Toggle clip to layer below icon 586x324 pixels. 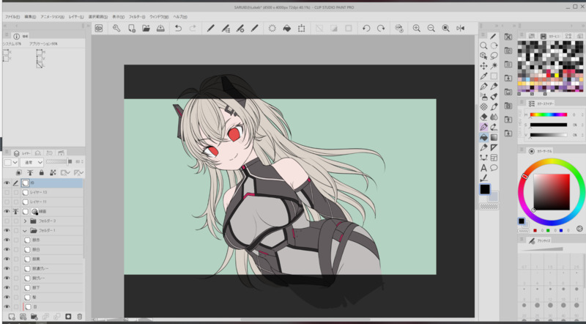click(19, 172)
